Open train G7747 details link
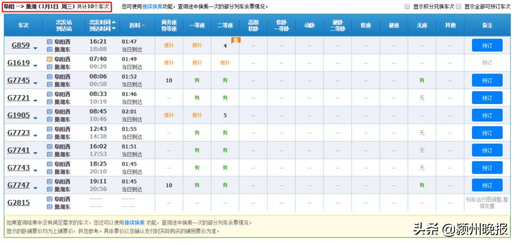This screenshot has height=243, width=515. (x=19, y=185)
